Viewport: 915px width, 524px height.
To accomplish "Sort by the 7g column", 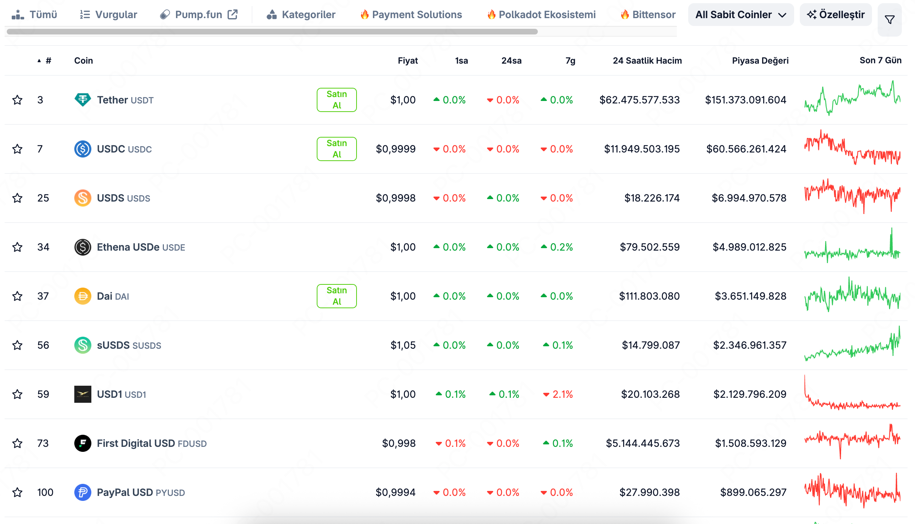I will pyautogui.click(x=570, y=60).
